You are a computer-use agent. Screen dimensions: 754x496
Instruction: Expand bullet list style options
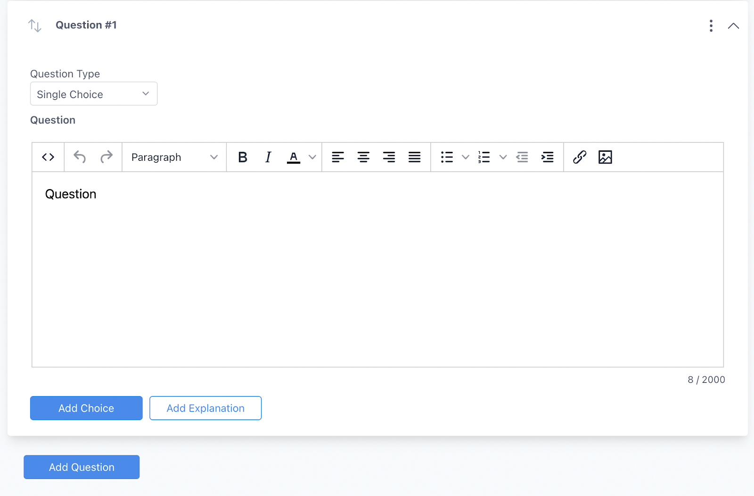pyautogui.click(x=465, y=157)
